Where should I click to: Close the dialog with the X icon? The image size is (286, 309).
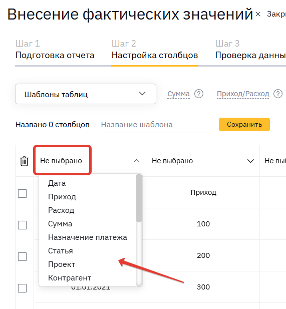(x=258, y=14)
